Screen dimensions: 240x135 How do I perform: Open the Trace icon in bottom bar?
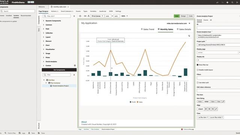coord(39,133)
